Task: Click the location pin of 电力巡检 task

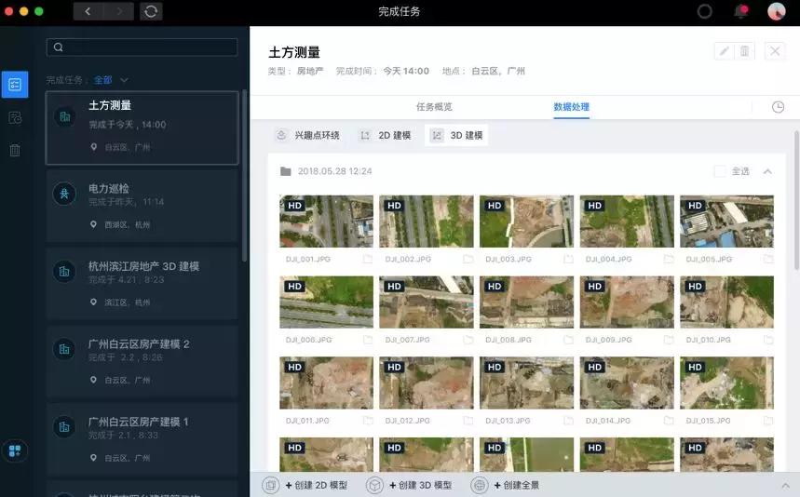Action: pos(93,224)
